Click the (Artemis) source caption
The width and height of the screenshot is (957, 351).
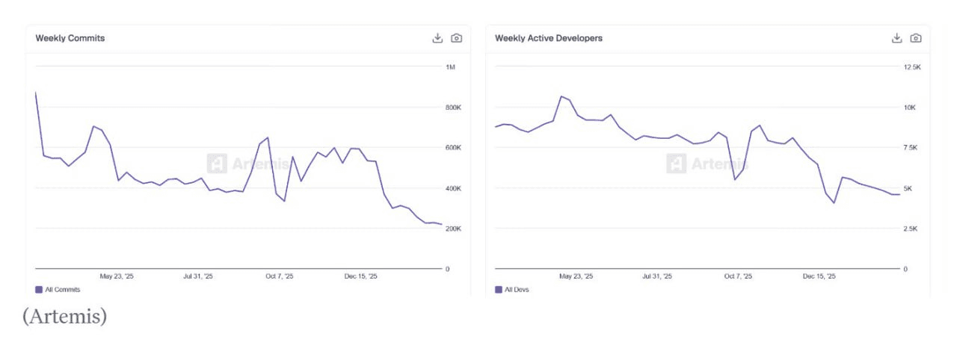coord(65,316)
